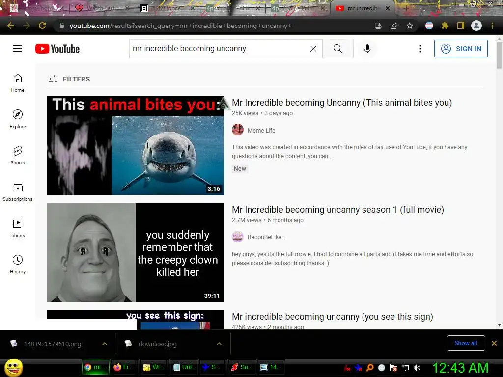Click Show all downloads
Screen dimensions: 503x377
(466, 343)
